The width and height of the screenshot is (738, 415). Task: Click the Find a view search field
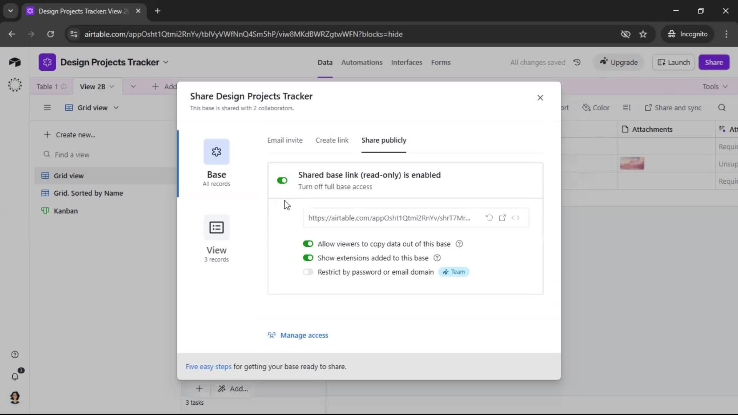coord(72,154)
